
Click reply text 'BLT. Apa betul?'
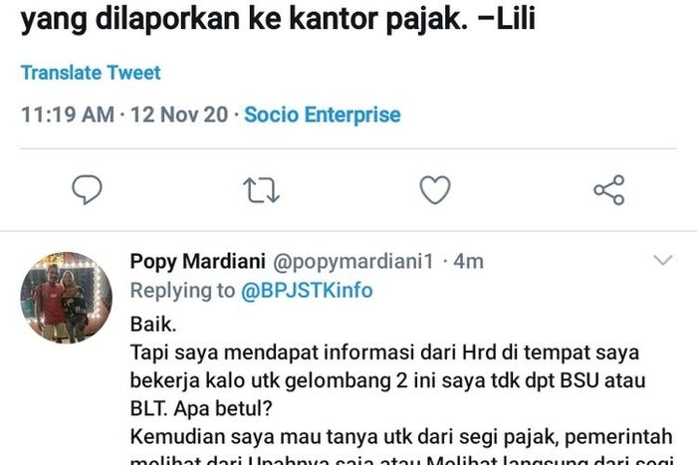(201, 408)
